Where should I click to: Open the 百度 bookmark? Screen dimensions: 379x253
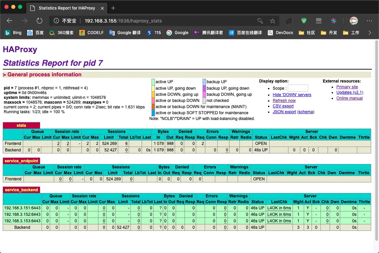pos(36,33)
